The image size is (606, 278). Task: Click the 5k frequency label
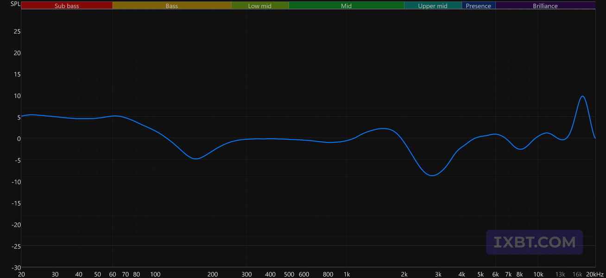[x=480, y=274]
